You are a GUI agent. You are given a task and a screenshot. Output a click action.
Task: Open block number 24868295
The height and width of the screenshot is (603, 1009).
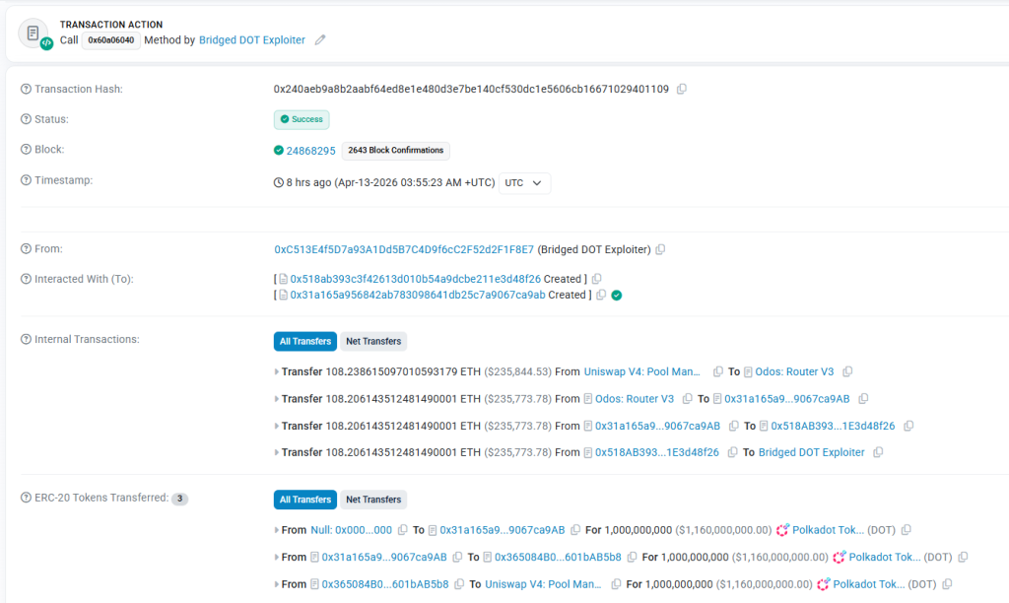tap(310, 151)
